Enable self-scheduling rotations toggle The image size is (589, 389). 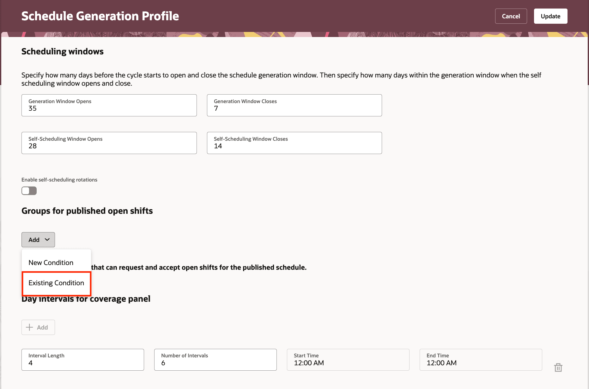[x=29, y=191]
